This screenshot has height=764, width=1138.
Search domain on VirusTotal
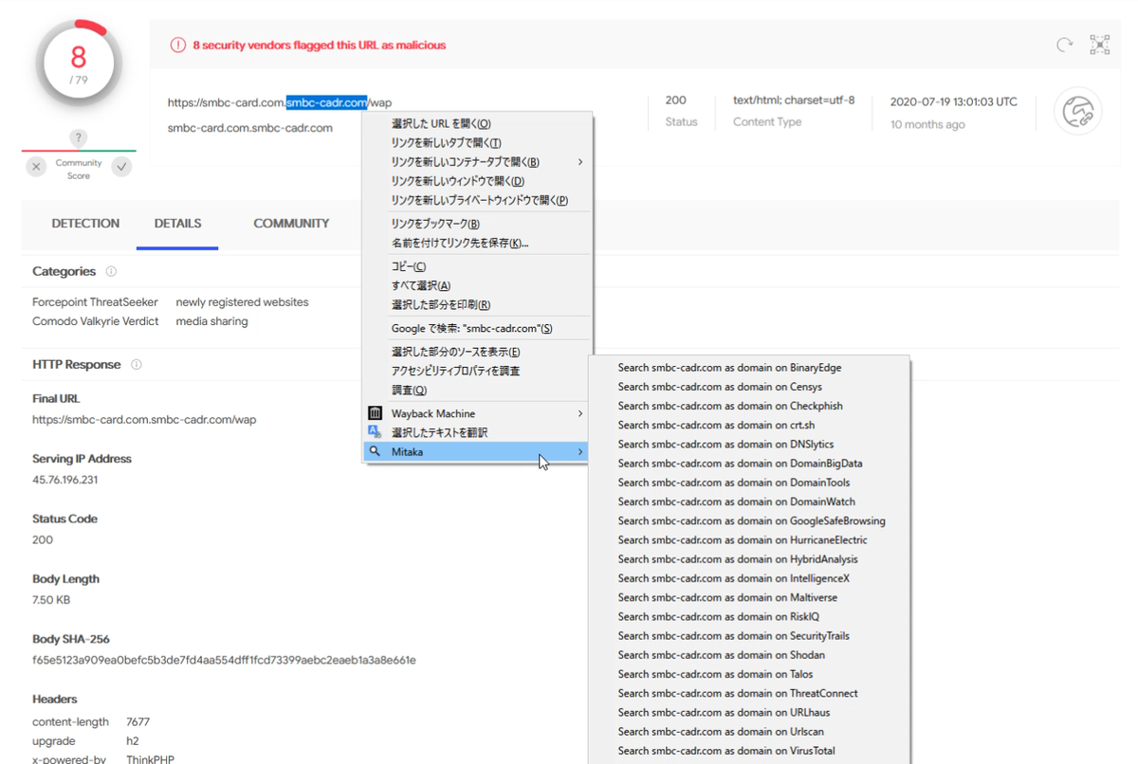pos(749,751)
